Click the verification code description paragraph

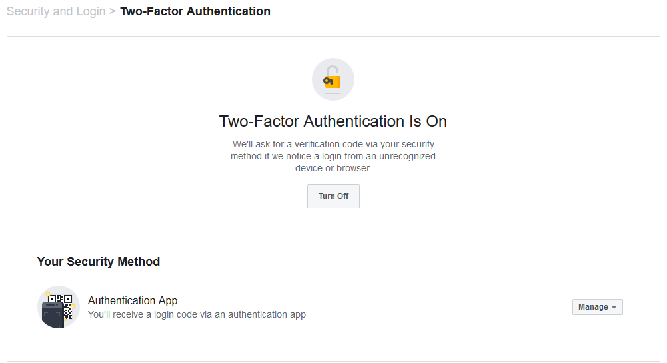click(333, 156)
